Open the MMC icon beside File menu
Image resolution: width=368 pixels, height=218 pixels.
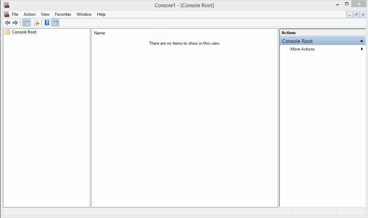click(6, 14)
